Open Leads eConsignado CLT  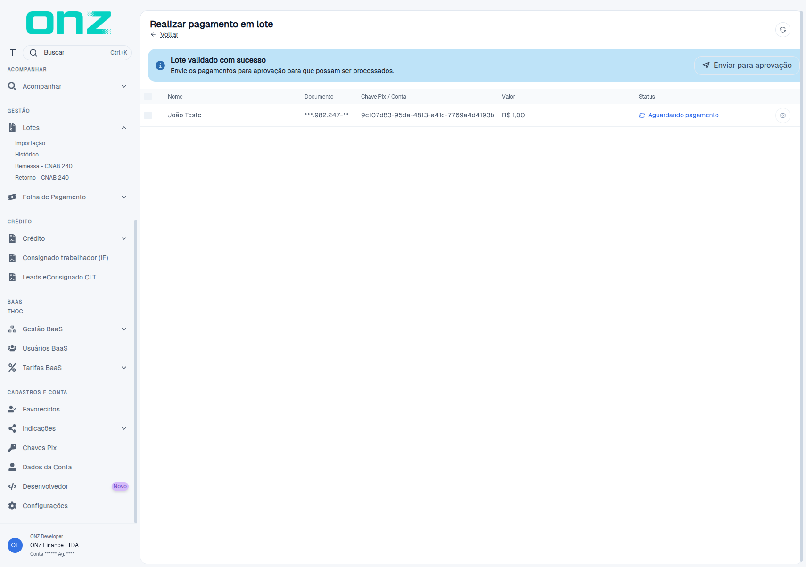[59, 277]
